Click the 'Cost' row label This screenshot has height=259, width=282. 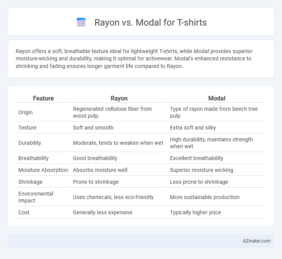24,212
